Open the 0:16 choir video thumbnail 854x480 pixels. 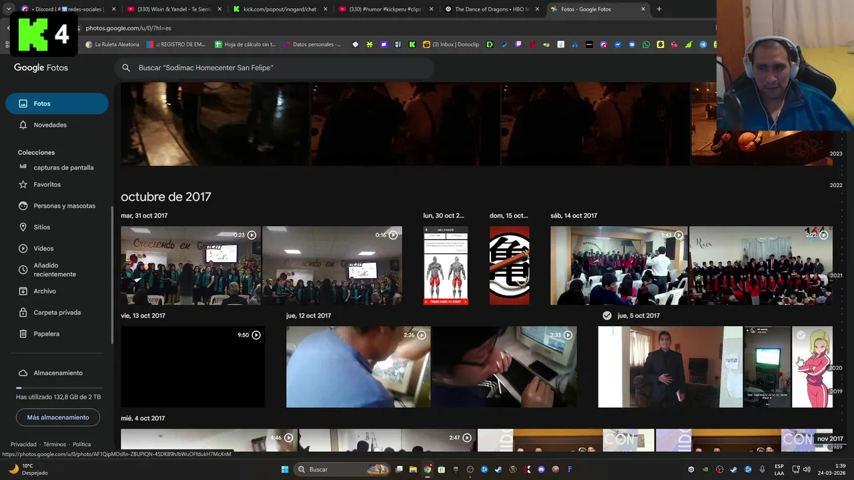coord(332,265)
